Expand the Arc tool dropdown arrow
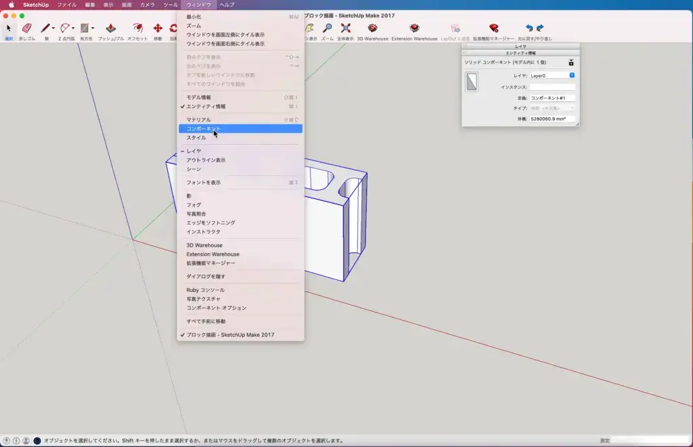The image size is (693, 447). (x=73, y=28)
